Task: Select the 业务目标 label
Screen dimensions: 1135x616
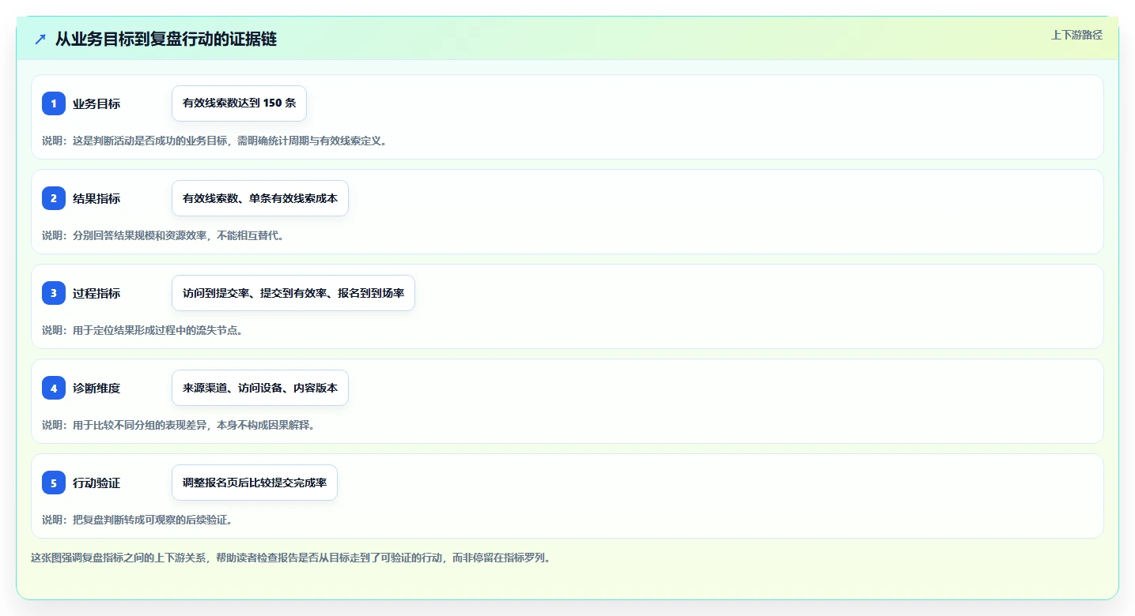Action: click(96, 103)
